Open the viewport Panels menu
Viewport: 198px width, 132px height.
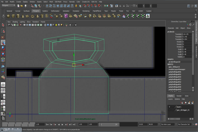[x=43, y=22]
